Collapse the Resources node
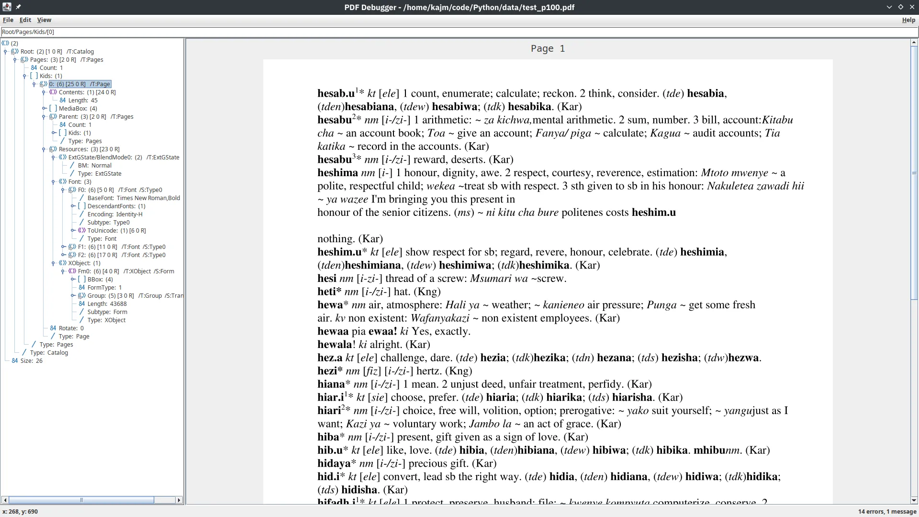The height and width of the screenshot is (517, 919). point(44,149)
